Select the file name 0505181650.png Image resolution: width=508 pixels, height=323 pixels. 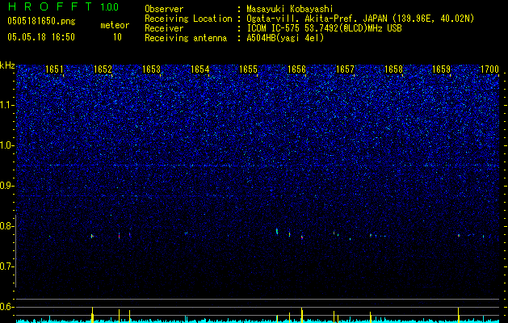[x=41, y=22]
